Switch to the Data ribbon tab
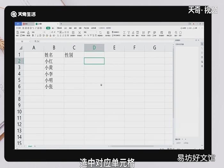The height and width of the screenshot is (168, 224). pyautogui.click(x=70, y=28)
